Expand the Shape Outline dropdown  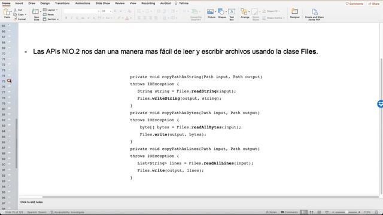coord(284,18)
